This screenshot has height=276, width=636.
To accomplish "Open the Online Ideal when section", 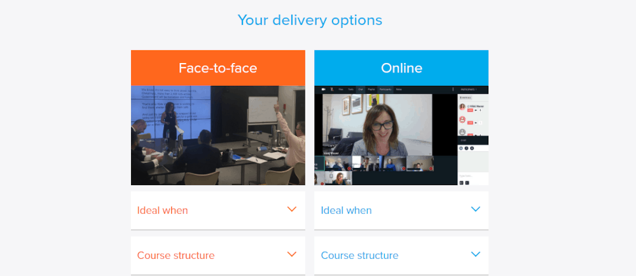I will (x=401, y=210).
